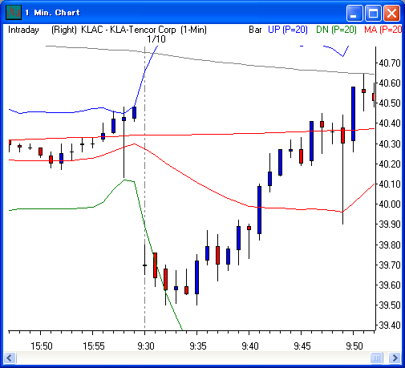
Task: Click the 9:45 time axis label
Action: (302, 346)
